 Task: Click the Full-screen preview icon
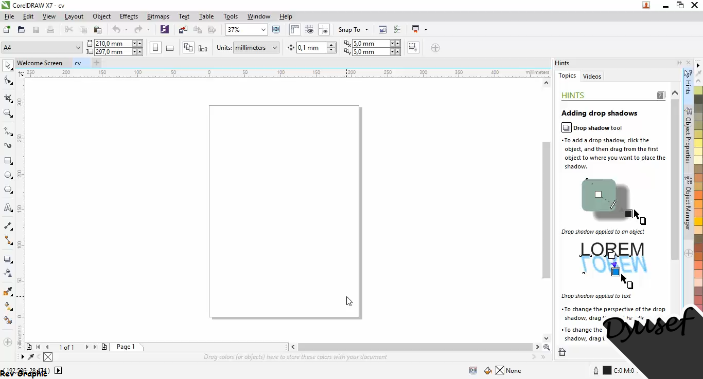(x=276, y=30)
